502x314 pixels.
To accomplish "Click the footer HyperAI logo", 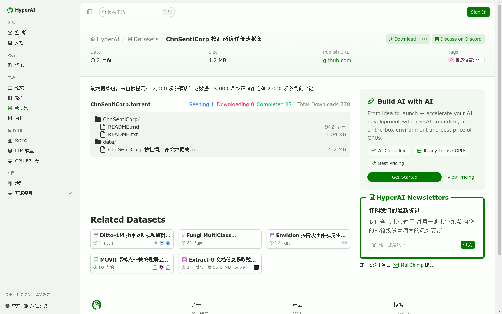I will 97,305.
